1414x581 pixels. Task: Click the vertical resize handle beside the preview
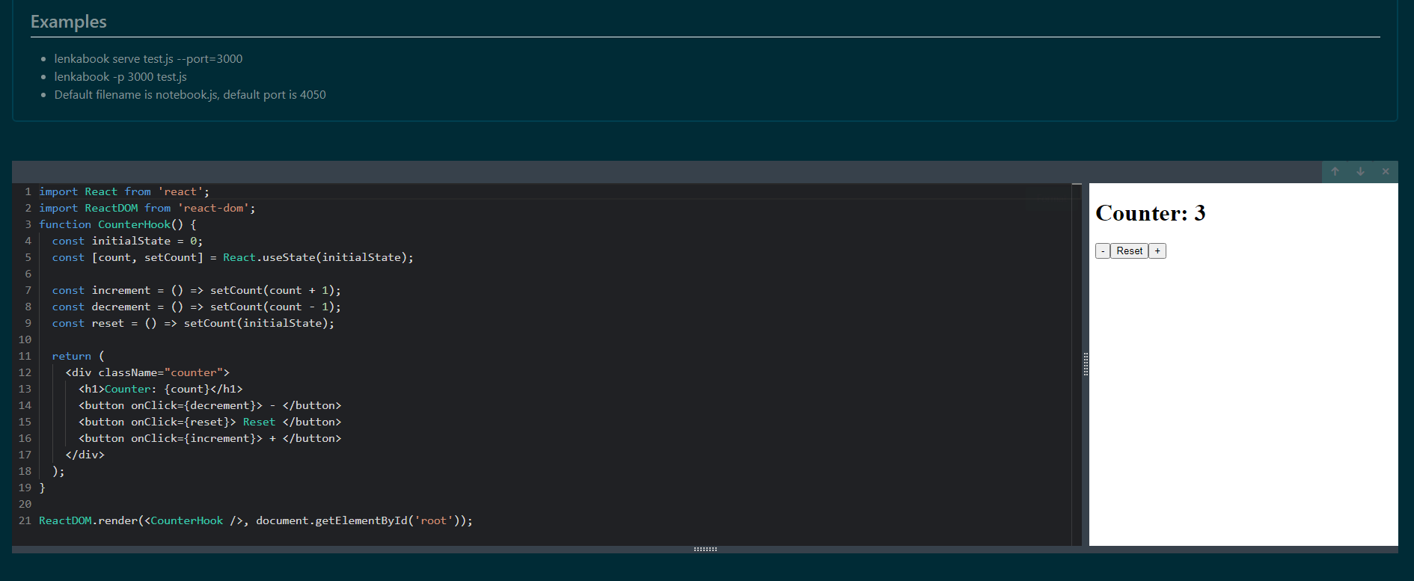1086,364
